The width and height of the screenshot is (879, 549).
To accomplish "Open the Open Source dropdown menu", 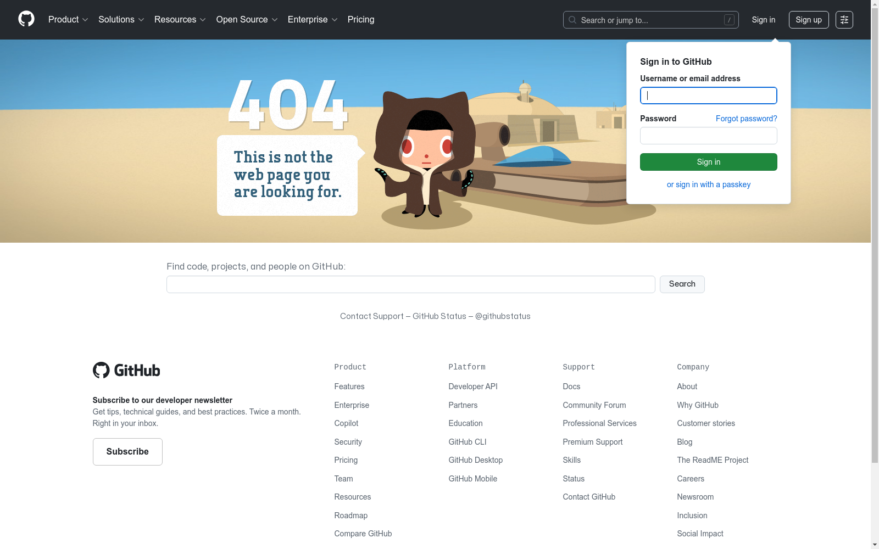I will click(247, 19).
